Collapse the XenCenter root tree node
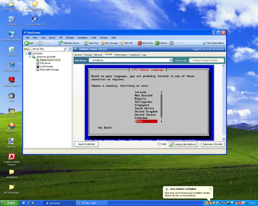Image resolution: width=258 pixels, height=206 pixels. [26, 53]
